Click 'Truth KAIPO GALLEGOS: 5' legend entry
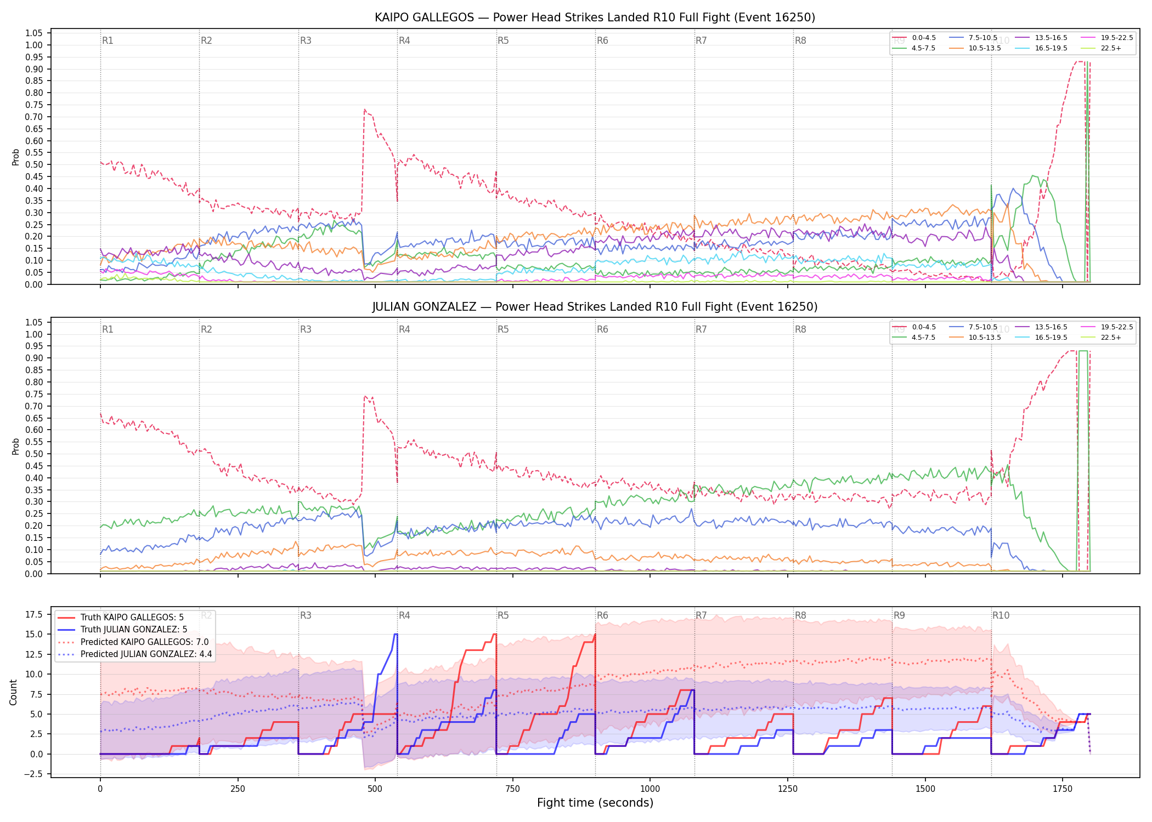 tap(121, 617)
